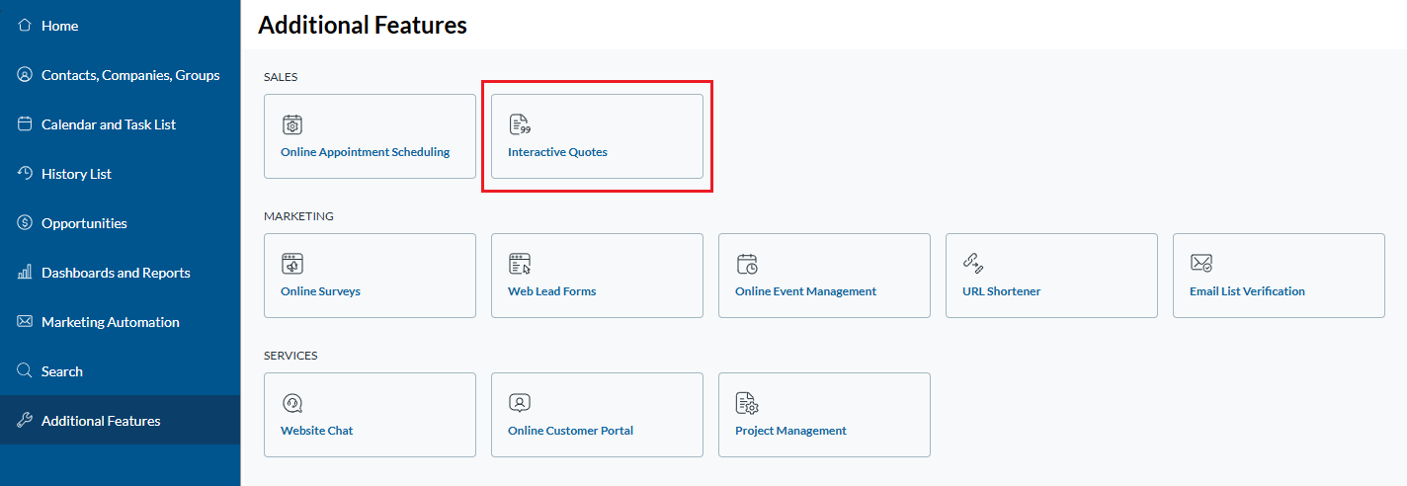Launch the Online Surveys link
1407x486 pixels.
320,291
